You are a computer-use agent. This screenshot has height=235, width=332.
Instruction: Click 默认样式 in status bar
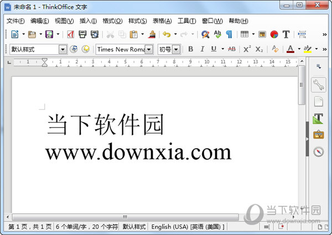pyautogui.click(x=134, y=227)
